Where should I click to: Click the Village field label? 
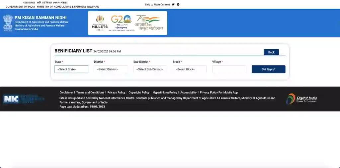point(216,62)
